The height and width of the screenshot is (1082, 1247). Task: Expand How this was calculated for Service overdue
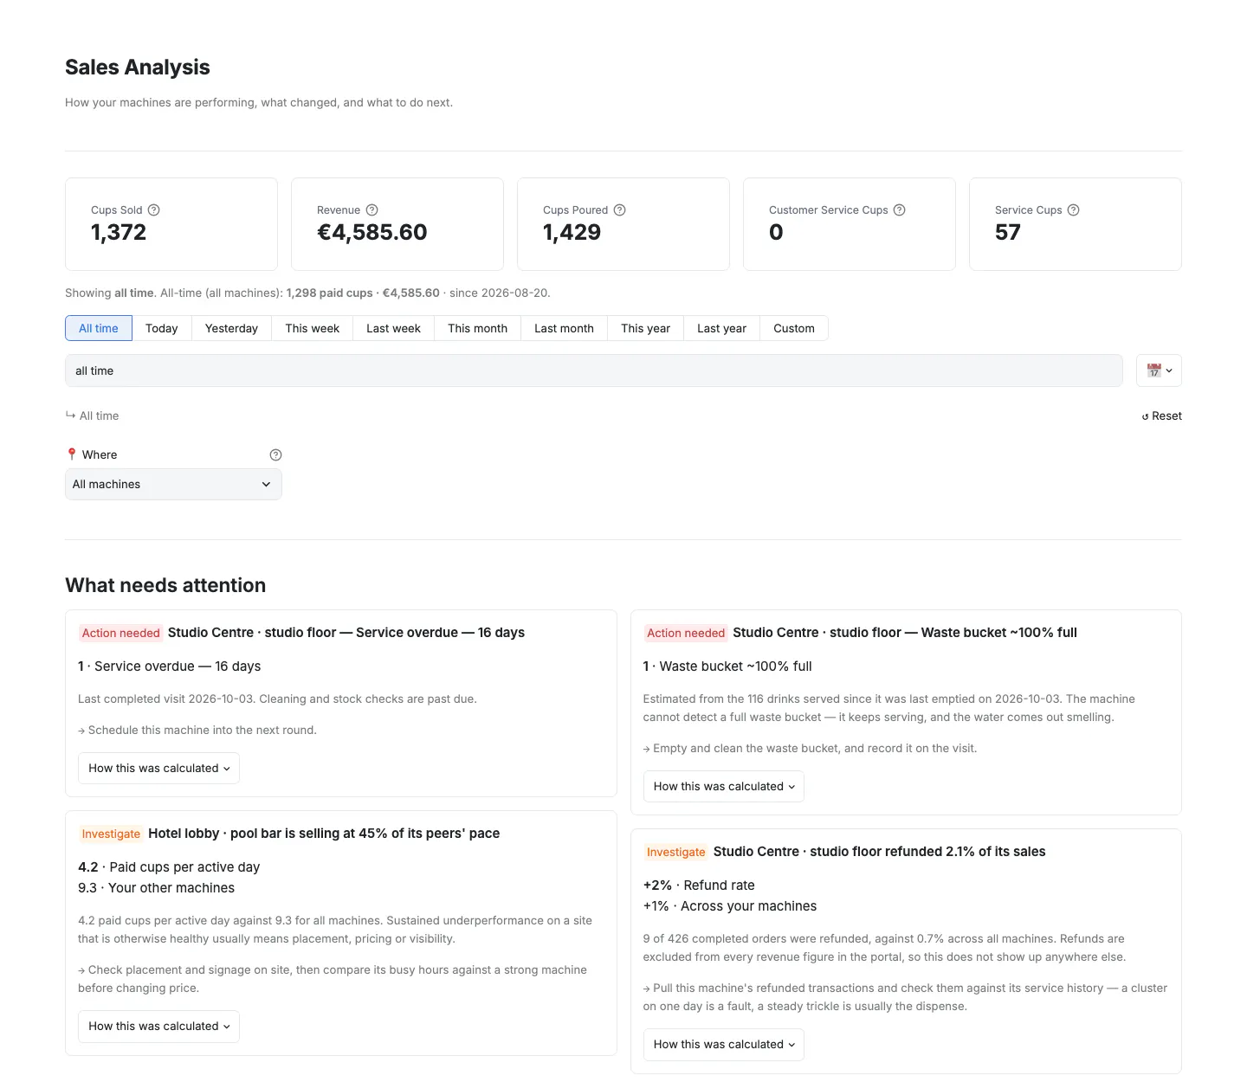158,769
